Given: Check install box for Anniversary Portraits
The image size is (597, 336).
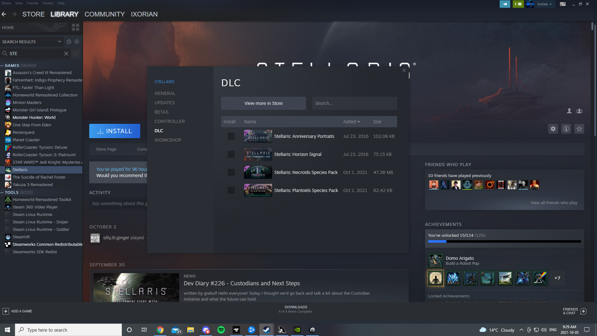Looking at the screenshot, I should coord(231,136).
